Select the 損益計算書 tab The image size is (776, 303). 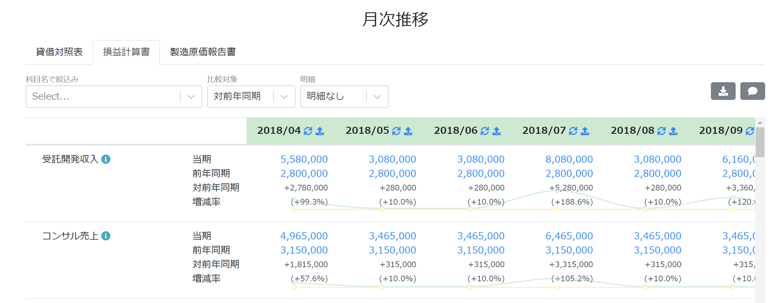[126, 52]
